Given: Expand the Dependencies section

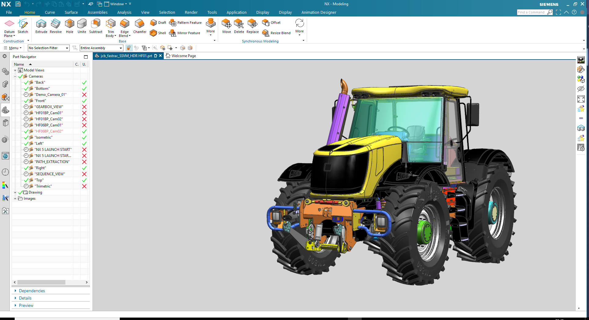Looking at the screenshot, I should [x=32, y=291].
